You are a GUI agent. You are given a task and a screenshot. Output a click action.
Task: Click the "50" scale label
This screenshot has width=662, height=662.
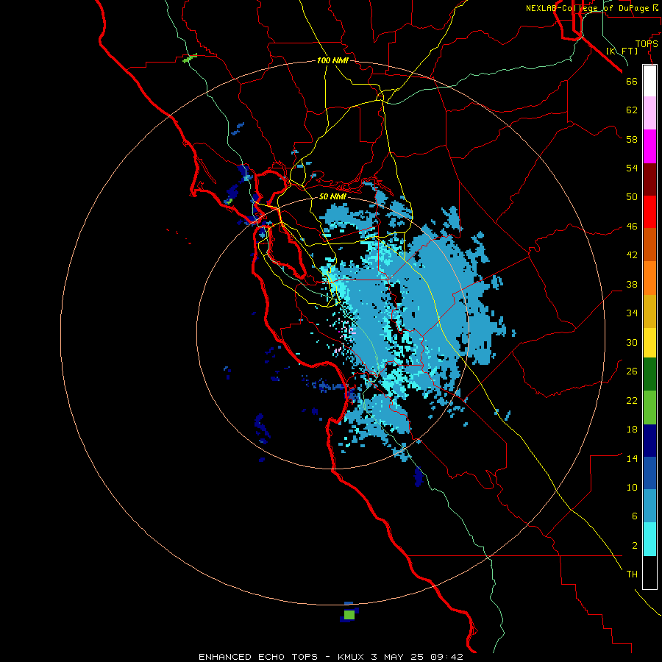(x=632, y=196)
